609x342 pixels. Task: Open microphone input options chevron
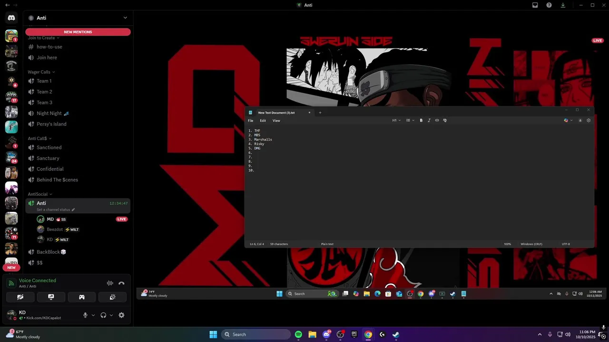coord(93,315)
